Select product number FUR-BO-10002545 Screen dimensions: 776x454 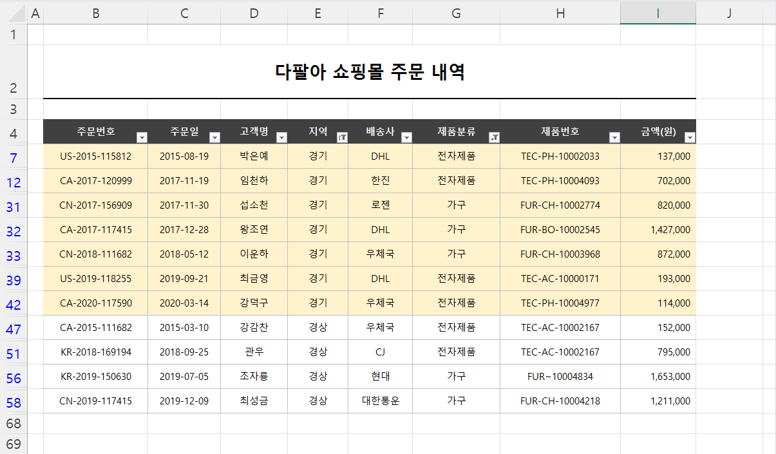point(560,230)
